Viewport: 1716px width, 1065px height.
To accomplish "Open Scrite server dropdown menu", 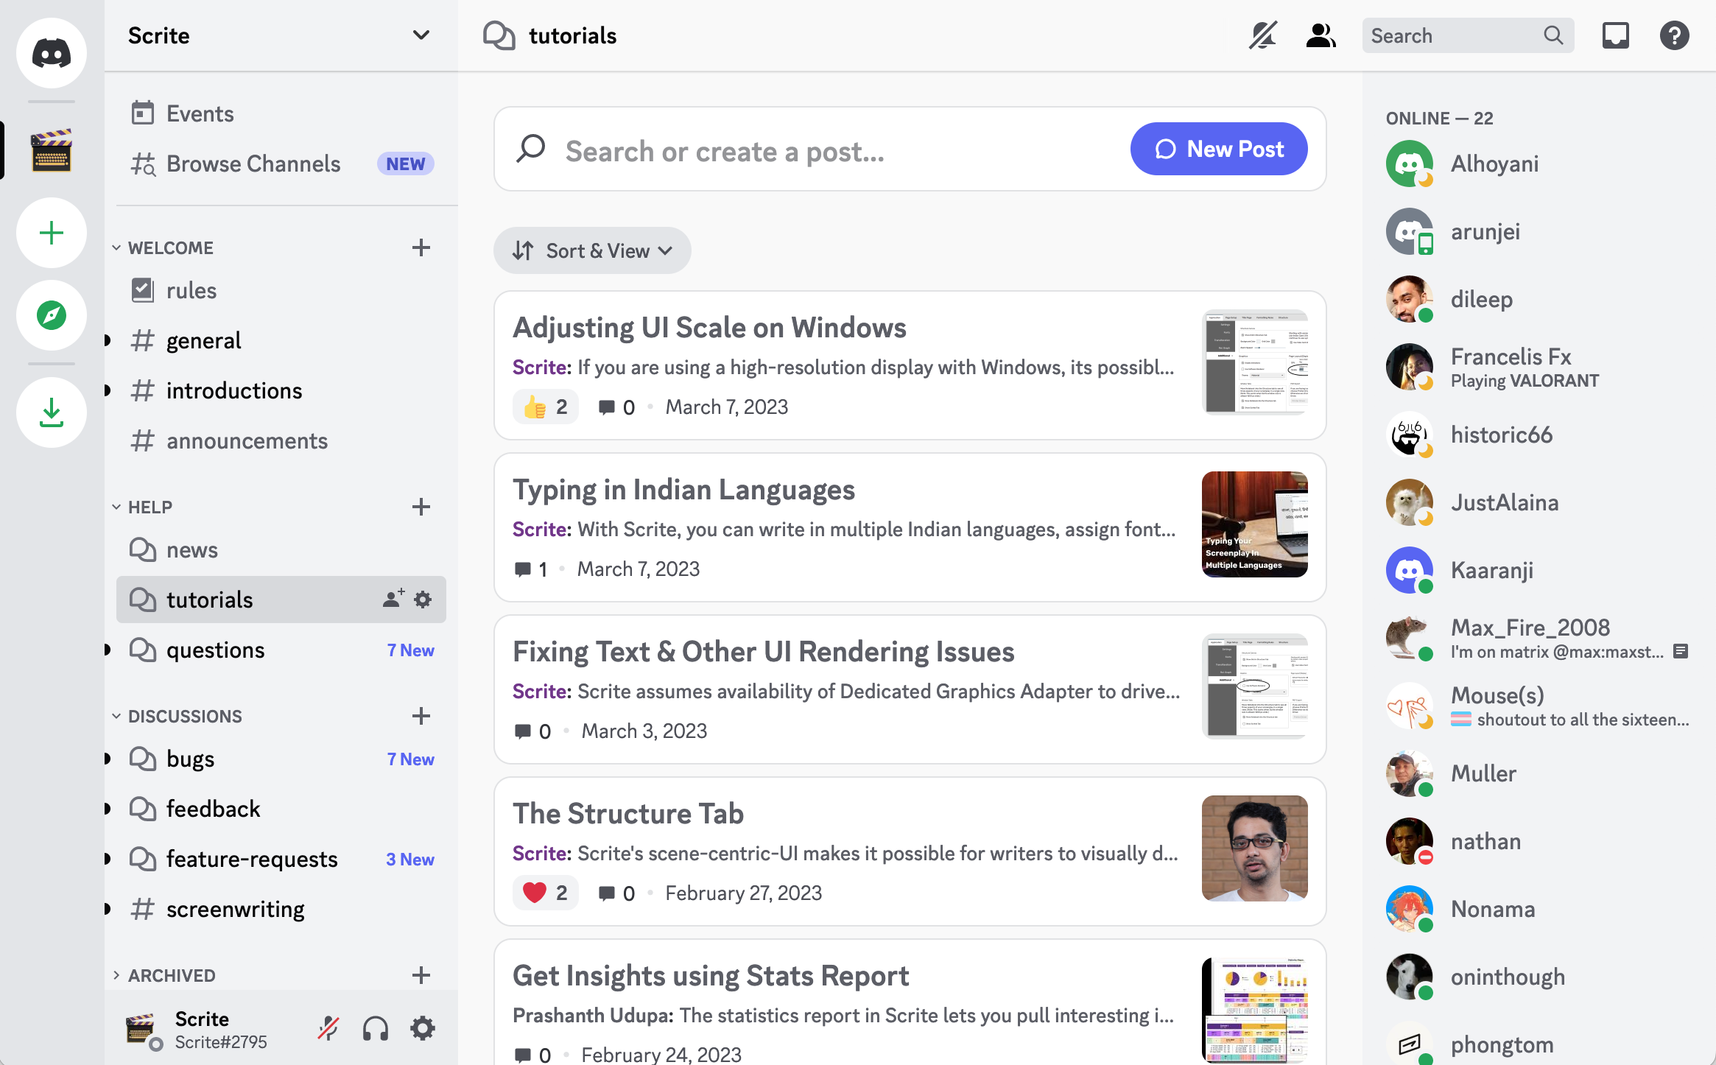I will pos(421,35).
